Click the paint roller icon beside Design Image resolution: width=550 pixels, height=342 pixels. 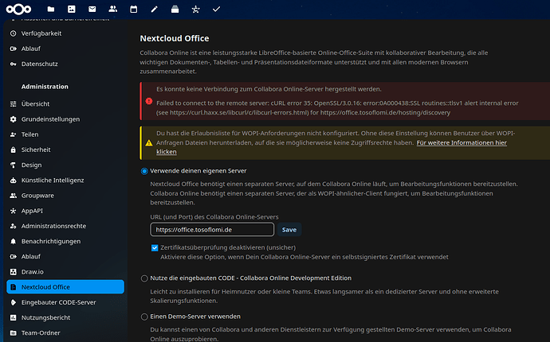point(13,165)
